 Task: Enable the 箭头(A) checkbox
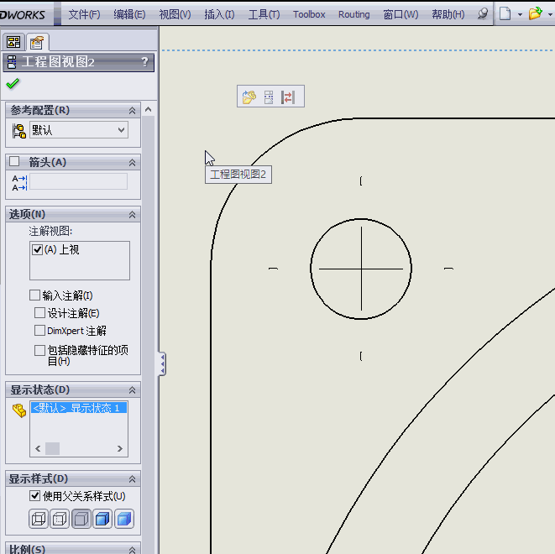click(x=14, y=161)
